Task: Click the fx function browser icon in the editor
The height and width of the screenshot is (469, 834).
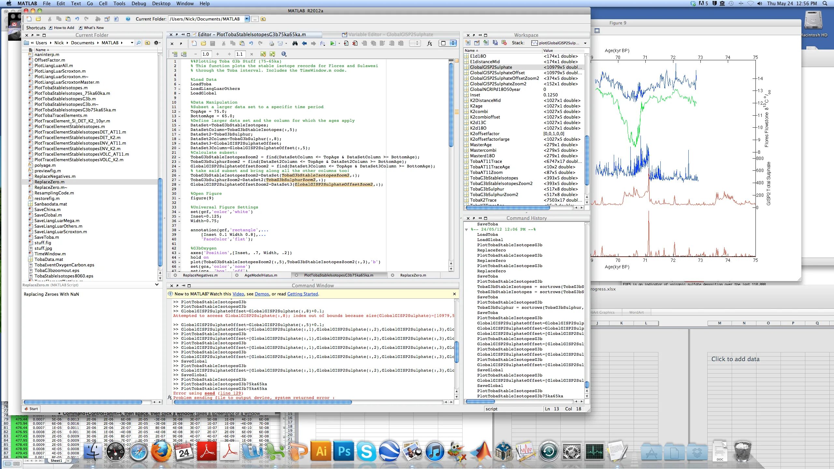Action: (x=430, y=43)
